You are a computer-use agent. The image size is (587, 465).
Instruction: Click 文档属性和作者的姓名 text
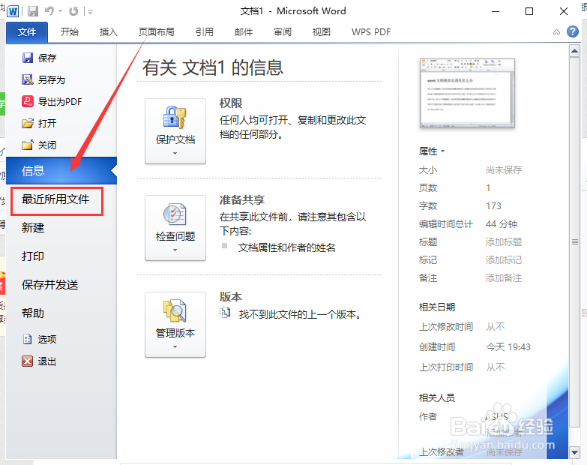point(287,247)
